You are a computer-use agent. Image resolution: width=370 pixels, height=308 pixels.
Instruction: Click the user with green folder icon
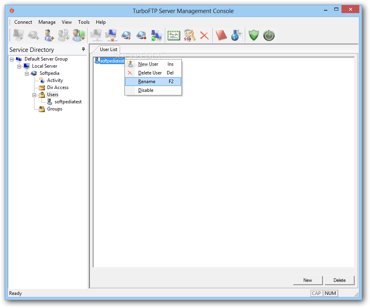pyautogui.click(x=79, y=35)
